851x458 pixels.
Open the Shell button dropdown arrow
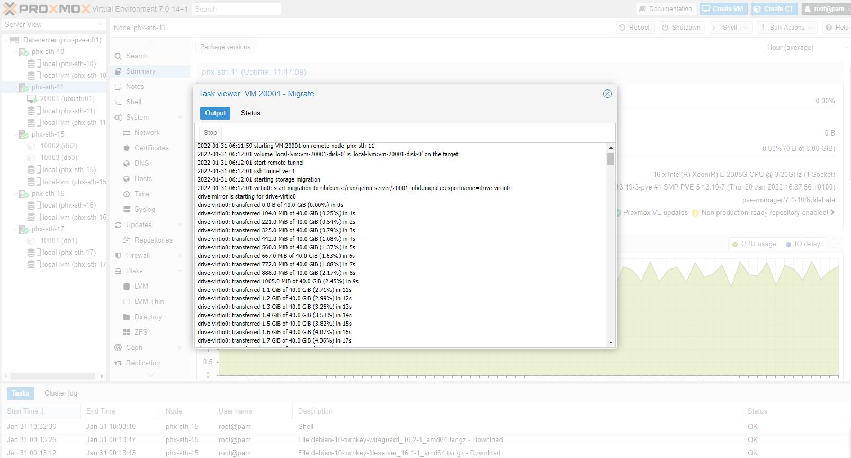[x=746, y=28]
